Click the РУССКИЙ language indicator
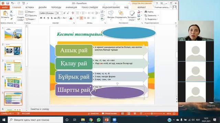 click(x=26, y=113)
